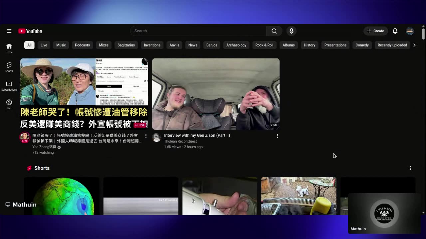The image size is (426, 239).
Task: Open 'Interview with my Gen Z son (Part II)' title
Action: pos(197,135)
